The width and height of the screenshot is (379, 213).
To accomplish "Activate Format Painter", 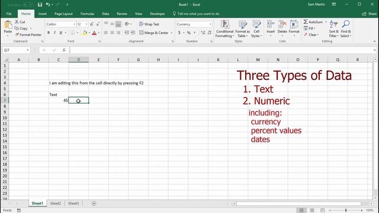I will [x=28, y=35].
